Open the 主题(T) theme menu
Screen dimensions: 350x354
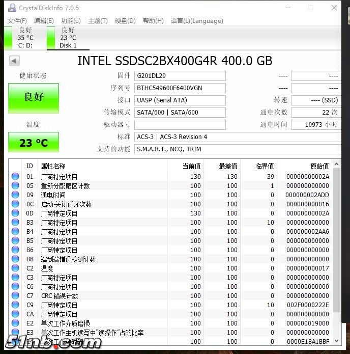coord(98,21)
